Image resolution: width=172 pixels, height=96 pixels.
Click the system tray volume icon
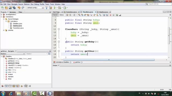click(149, 94)
